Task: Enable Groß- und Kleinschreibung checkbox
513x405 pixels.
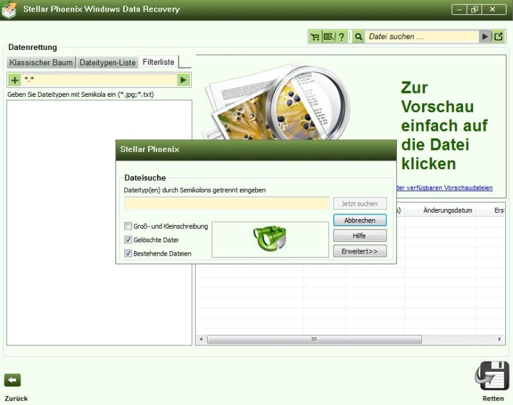Action: [x=128, y=226]
